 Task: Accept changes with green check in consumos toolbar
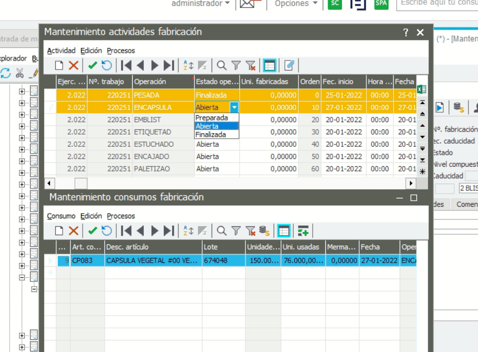(92, 231)
